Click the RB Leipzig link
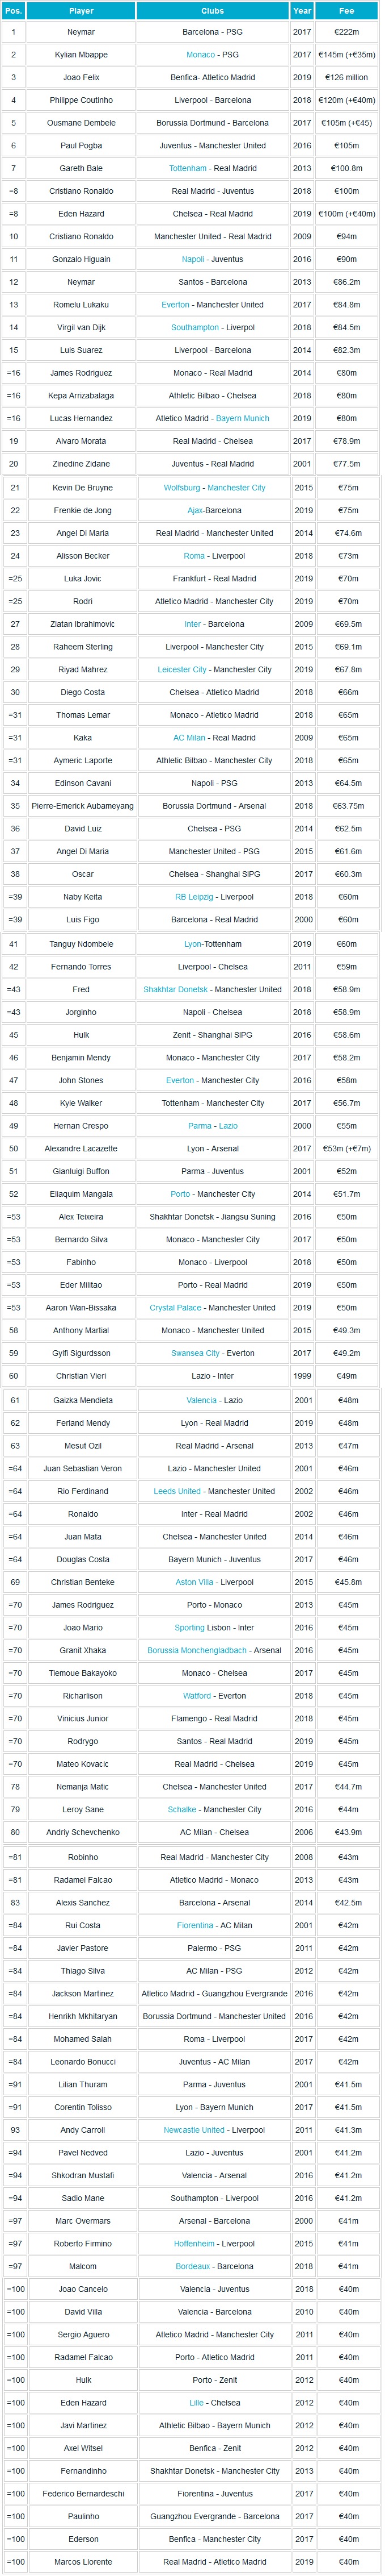This screenshot has height=2576, width=385. 193,897
